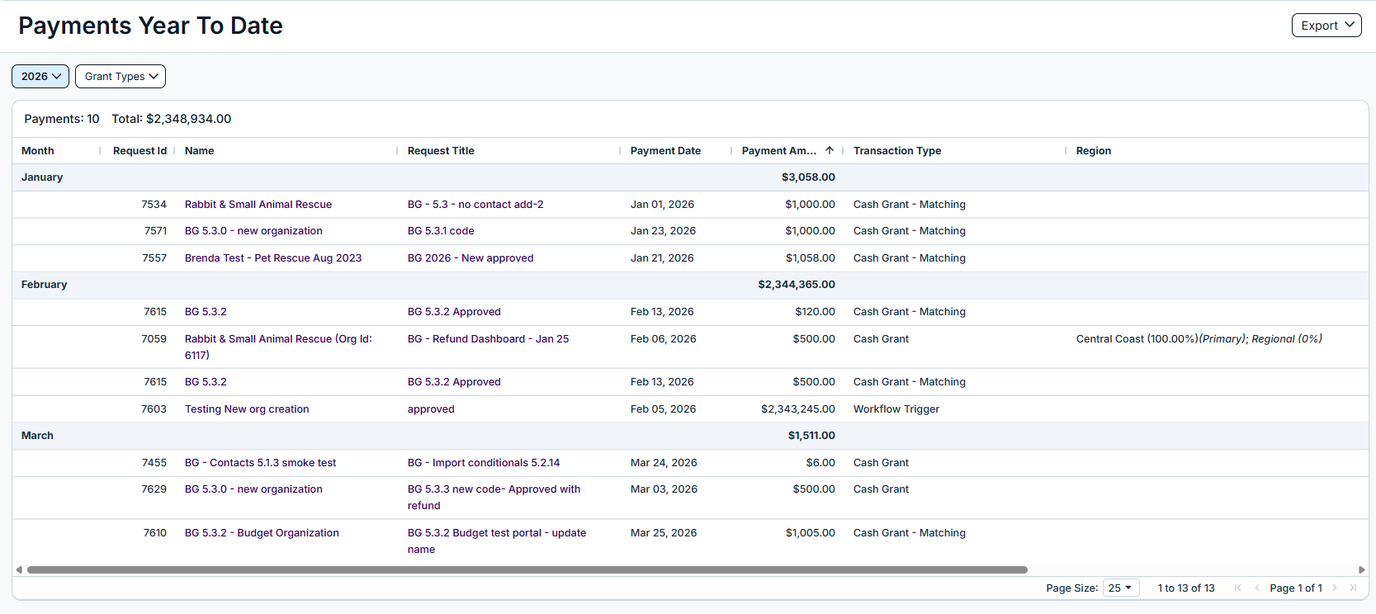Viewport: 1376px width, 614px height.
Task: Select the February group row
Action: tap(690, 284)
